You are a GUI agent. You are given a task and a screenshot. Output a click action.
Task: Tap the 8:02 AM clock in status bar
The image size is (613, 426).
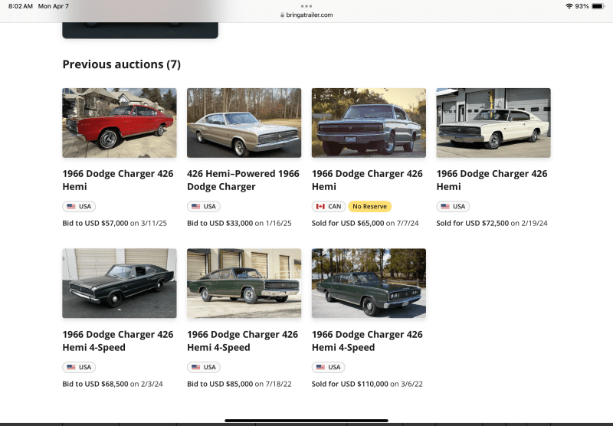point(21,6)
